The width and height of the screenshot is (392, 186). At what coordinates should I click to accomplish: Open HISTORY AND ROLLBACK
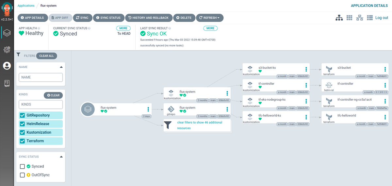coord(148,18)
